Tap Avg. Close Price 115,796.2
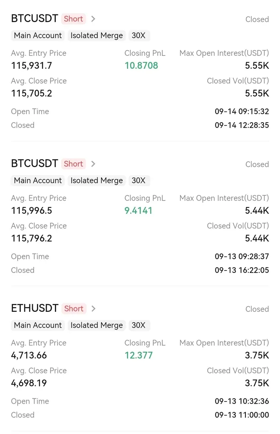The width and height of the screenshot is (280, 434). coord(32,238)
